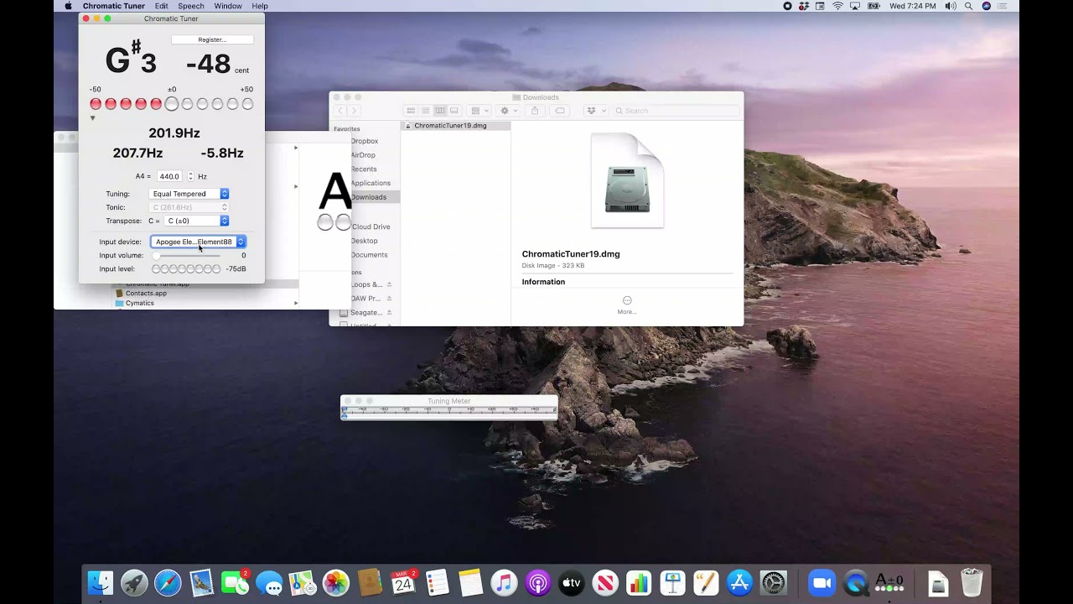Open the Finder icon in the Dock

101,583
